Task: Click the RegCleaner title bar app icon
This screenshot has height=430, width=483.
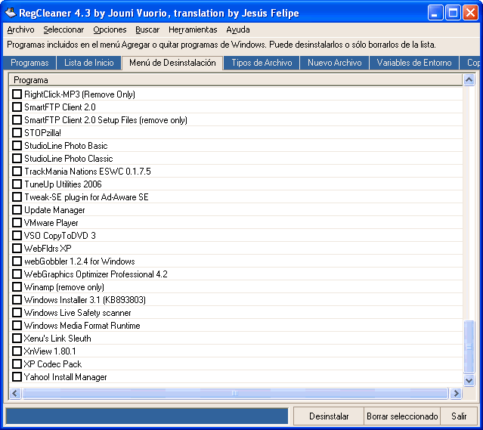Action: (11, 13)
